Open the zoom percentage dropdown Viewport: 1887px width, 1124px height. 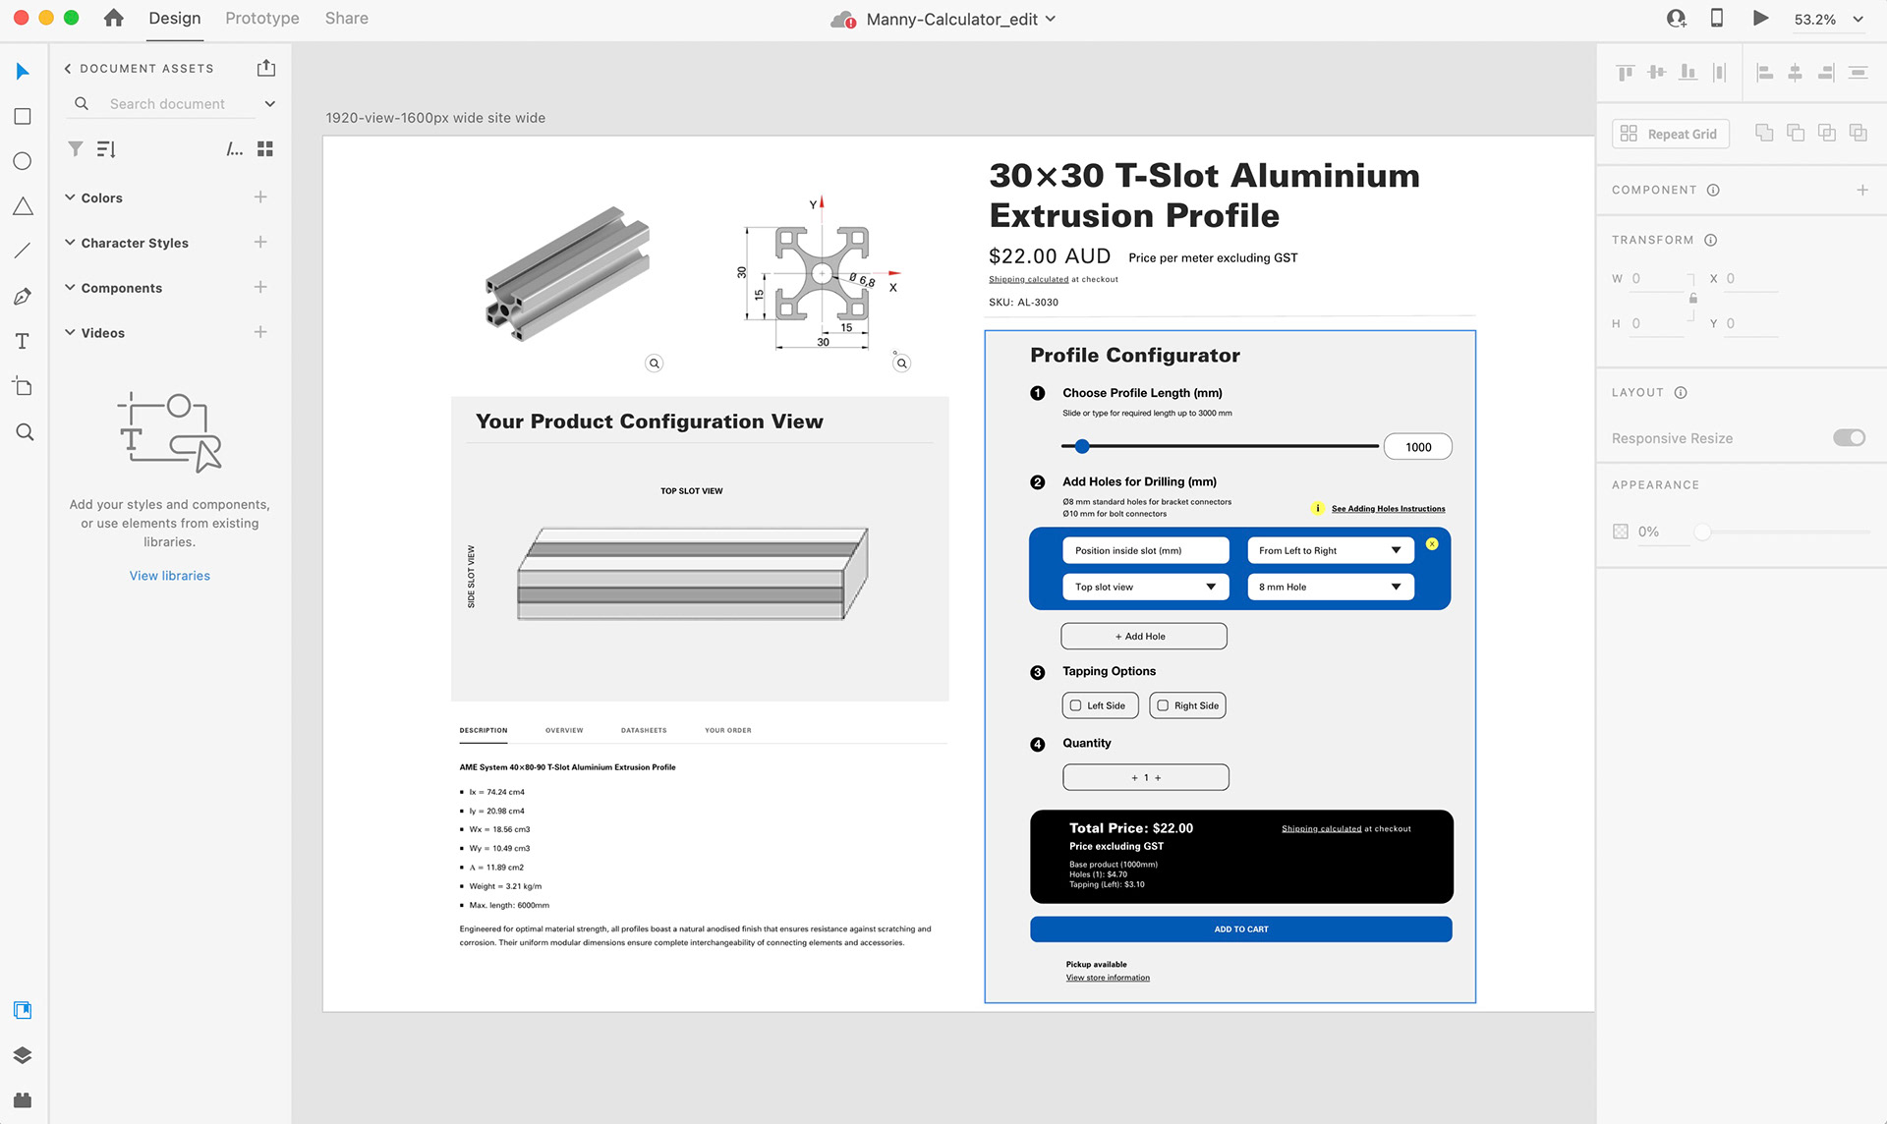coord(1858,19)
